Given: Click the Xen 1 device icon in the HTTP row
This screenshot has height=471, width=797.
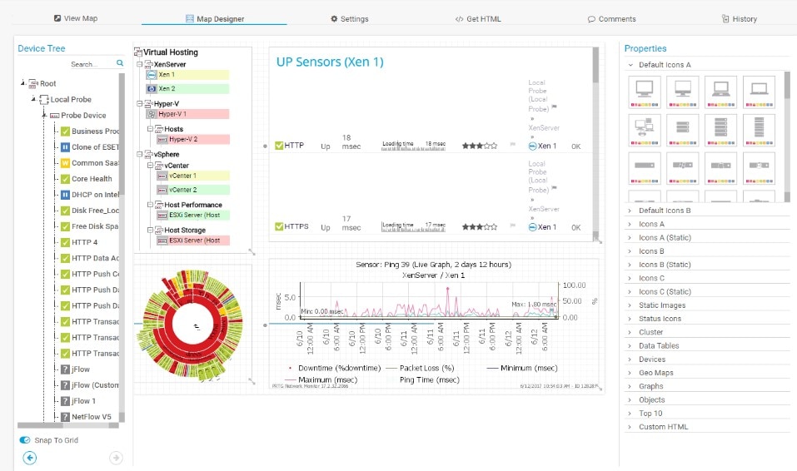Looking at the screenshot, I should 533,146.
